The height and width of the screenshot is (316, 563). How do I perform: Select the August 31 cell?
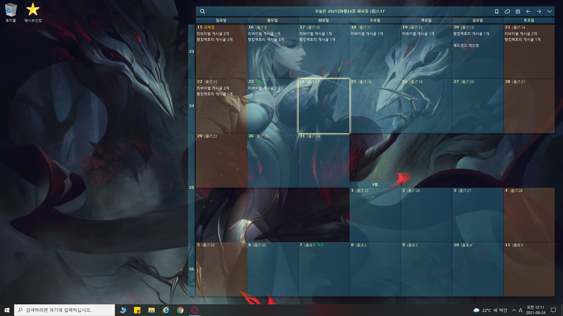[x=324, y=160]
